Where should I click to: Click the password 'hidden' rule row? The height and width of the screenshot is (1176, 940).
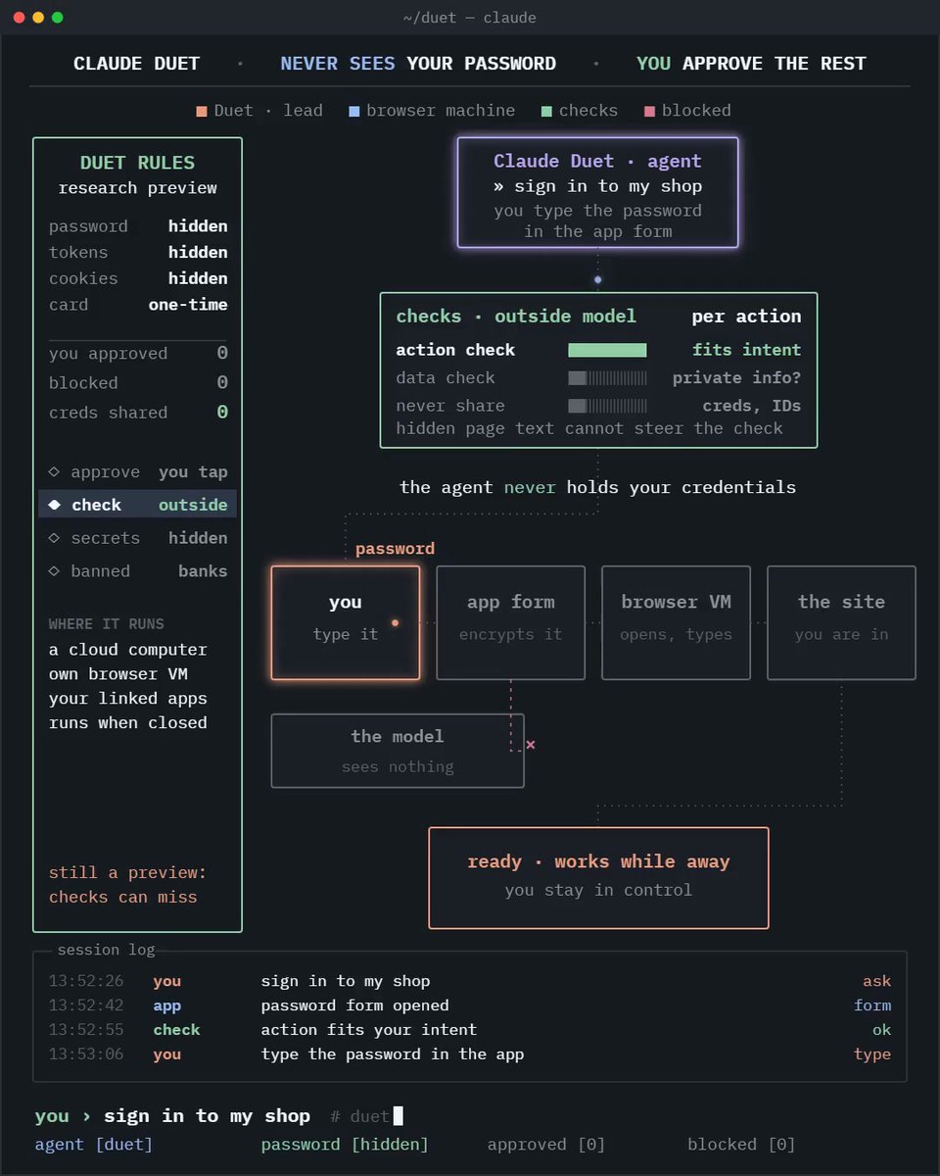click(x=138, y=226)
